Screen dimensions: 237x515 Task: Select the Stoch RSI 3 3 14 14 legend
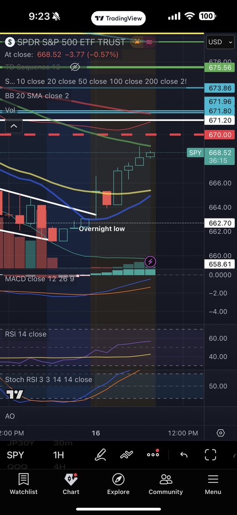[x=48, y=379]
